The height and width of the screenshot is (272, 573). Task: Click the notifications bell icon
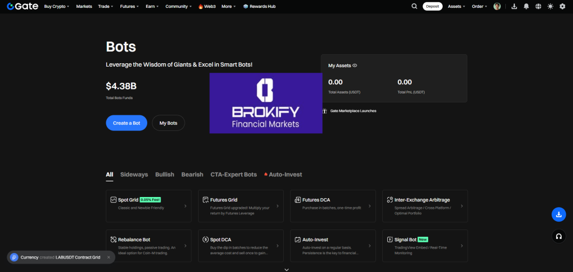point(526,6)
